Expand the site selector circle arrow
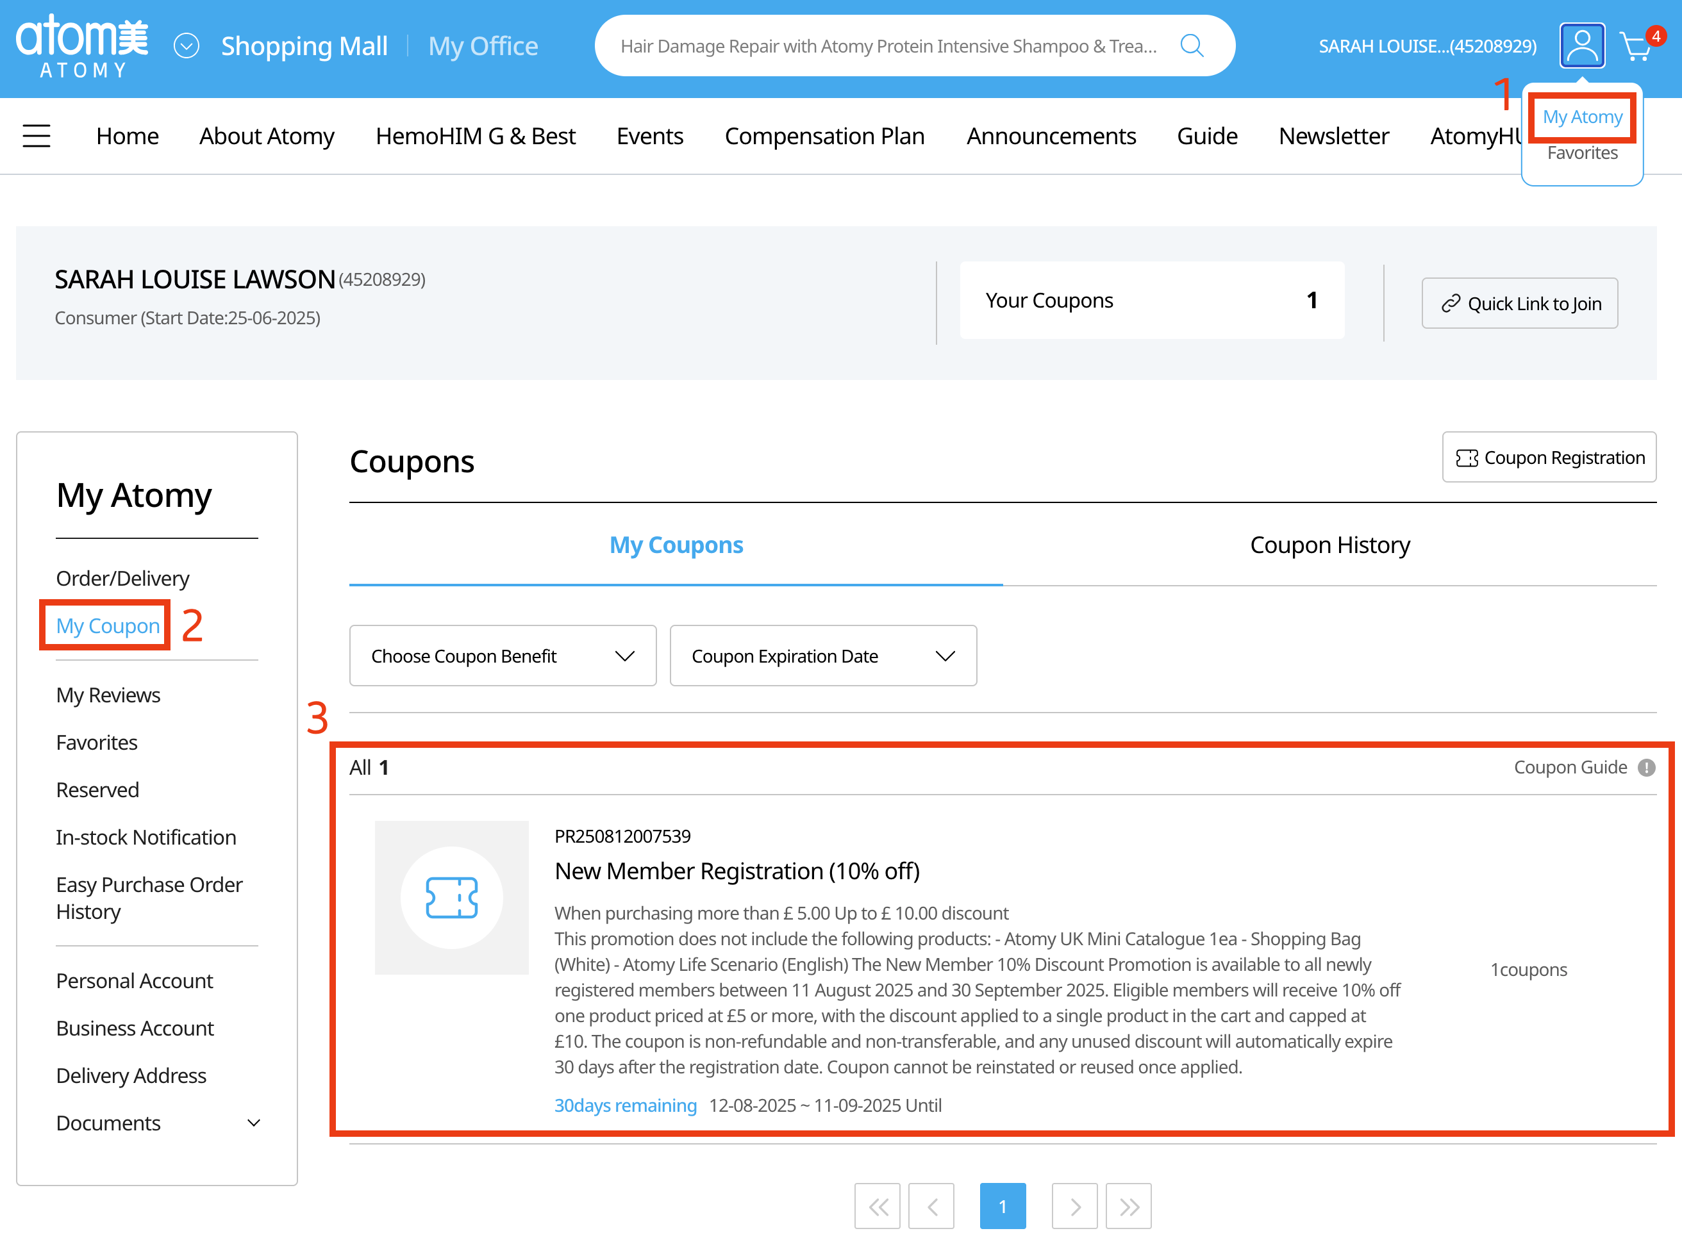Image resolution: width=1682 pixels, height=1256 pixels. tap(187, 45)
